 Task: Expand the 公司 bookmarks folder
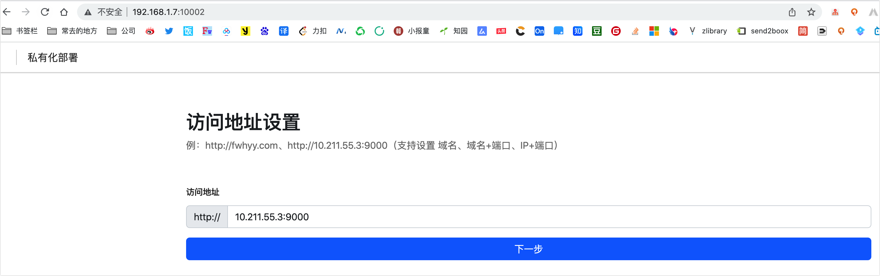[121, 31]
